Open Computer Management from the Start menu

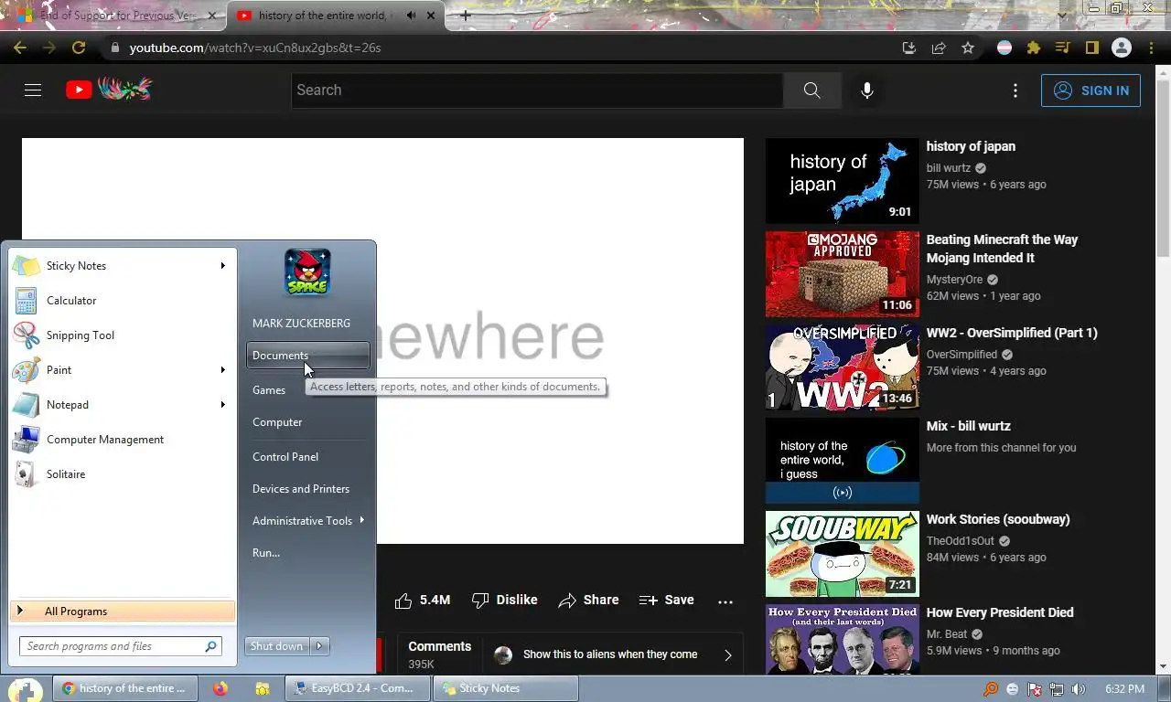click(x=121, y=440)
